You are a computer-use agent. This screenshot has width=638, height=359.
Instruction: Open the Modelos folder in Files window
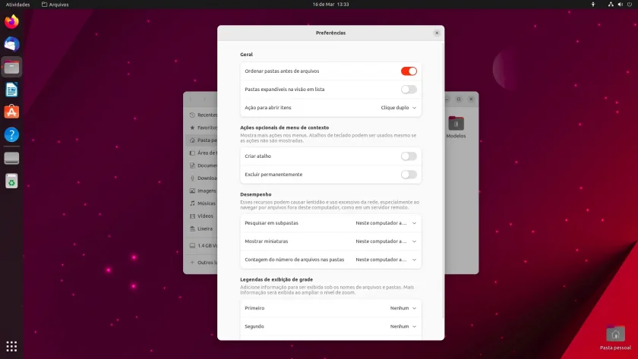point(456,128)
